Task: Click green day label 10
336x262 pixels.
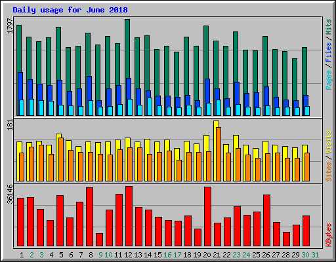Action: pos(108,255)
